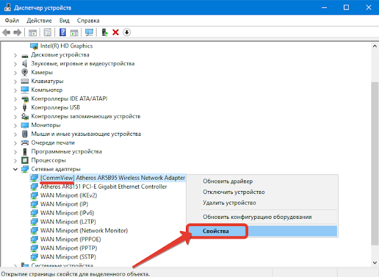Select WAN Miniport (IPv6)
This screenshot has height=277, width=379.
point(67,213)
